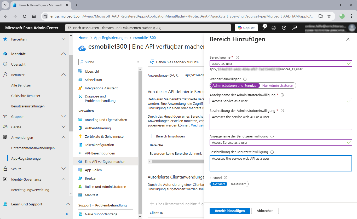Open API-Berechtigungen

[100, 153]
